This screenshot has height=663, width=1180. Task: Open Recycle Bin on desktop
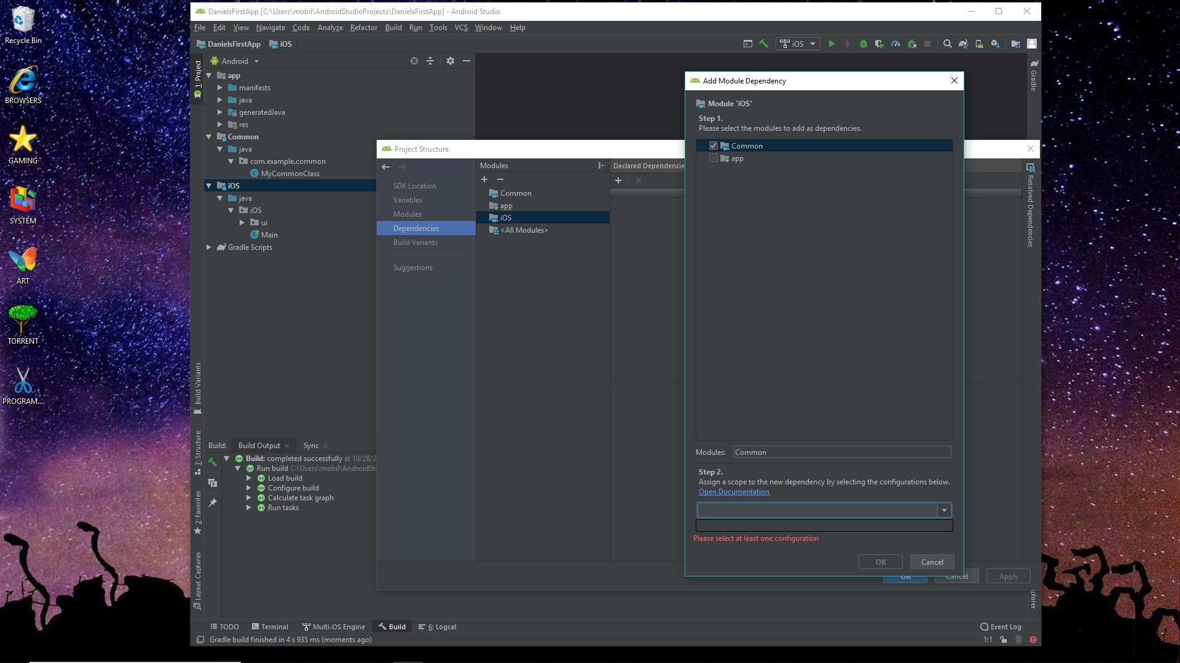tap(23, 26)
